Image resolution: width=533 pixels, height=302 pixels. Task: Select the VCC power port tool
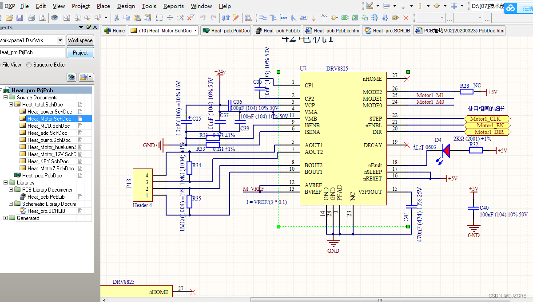[x=324, y=18]
